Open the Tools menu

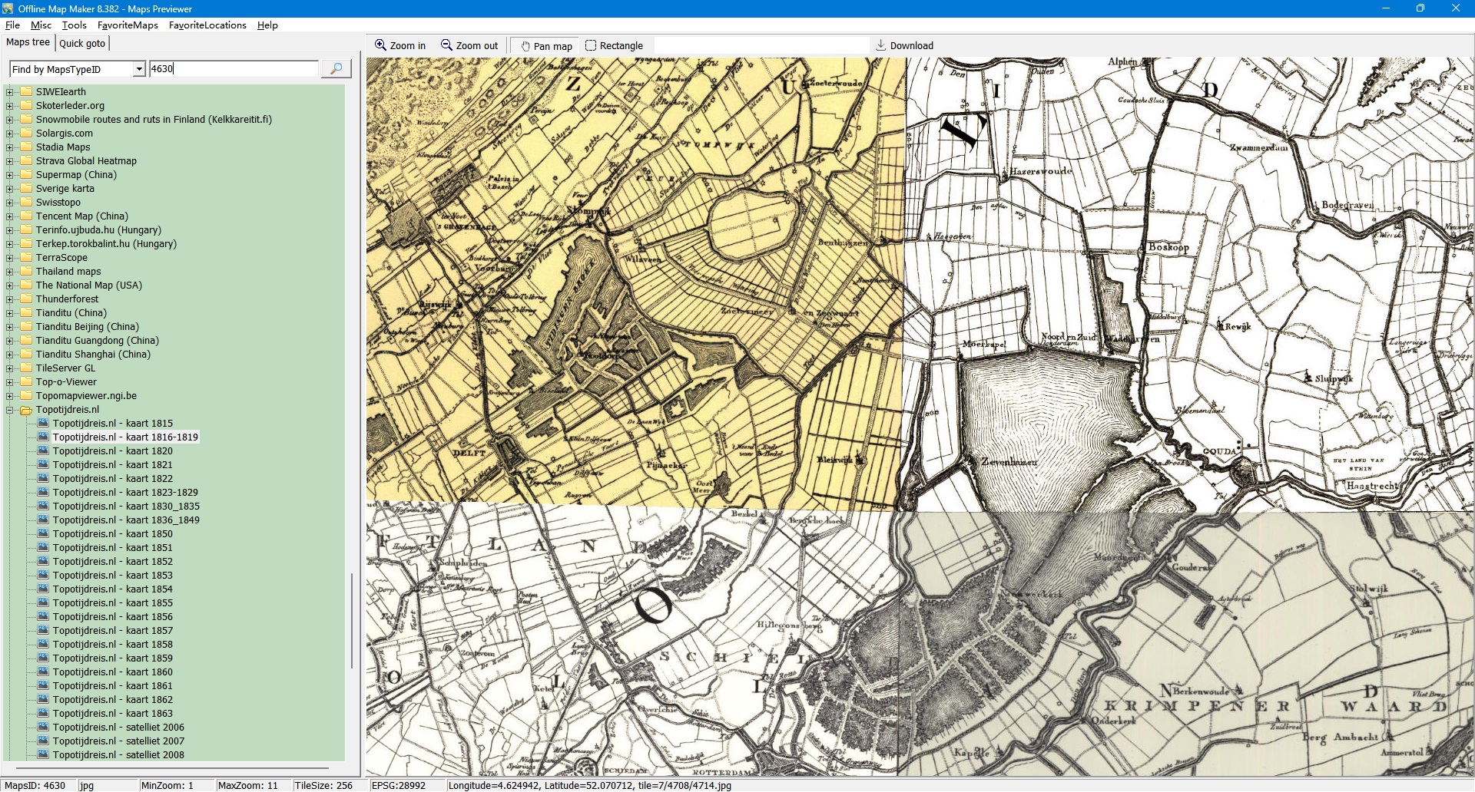point(74,25)
